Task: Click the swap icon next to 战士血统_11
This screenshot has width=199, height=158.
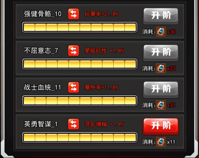Action: click(x=74, y=87)
